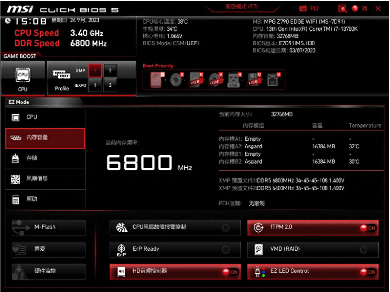Select the hard disk boot device icon
Image resolution: width=390 pixels, height=292 pixels.
pyautogui.click(x=157, y=80)
